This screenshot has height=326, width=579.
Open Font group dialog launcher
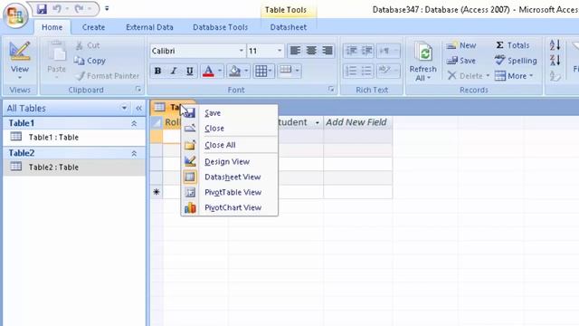pyautogui.click(x=331, y=89)
